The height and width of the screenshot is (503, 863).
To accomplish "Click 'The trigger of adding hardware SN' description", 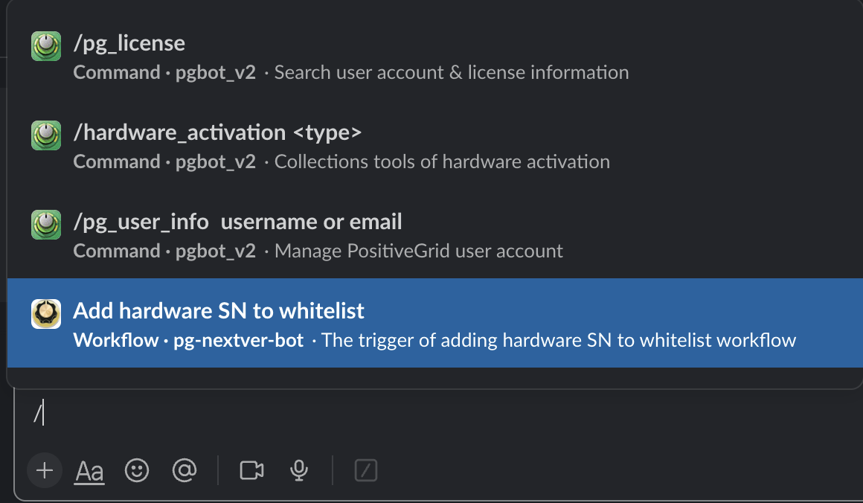I will [558, 340].
